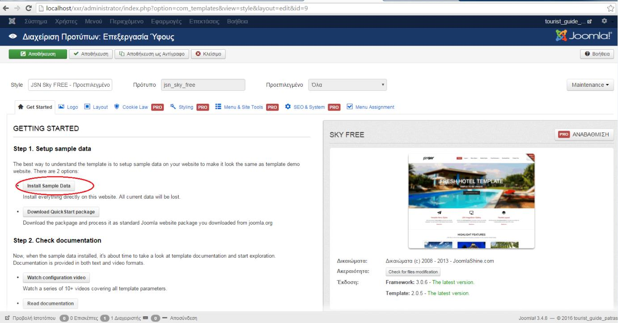Reload the page with browser refresh icon
Viewport: 618px width, 323px height.
29,8
